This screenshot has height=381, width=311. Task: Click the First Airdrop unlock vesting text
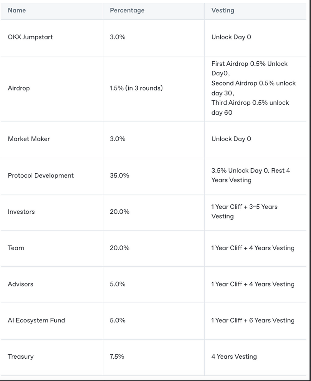(x=250, y=68)
